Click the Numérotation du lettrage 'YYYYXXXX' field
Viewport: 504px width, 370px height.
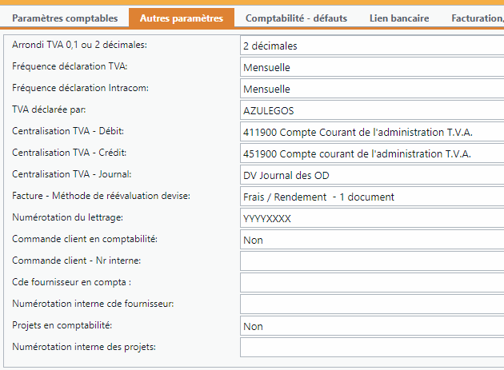tap(372, 218)
